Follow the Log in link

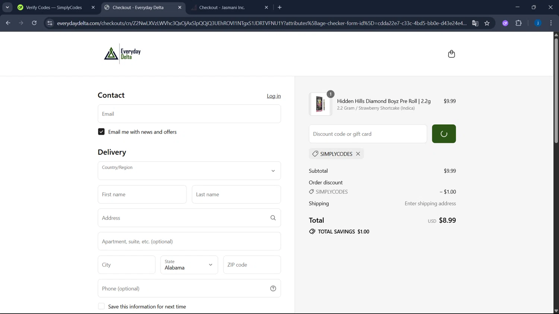[x=274, y=96]
